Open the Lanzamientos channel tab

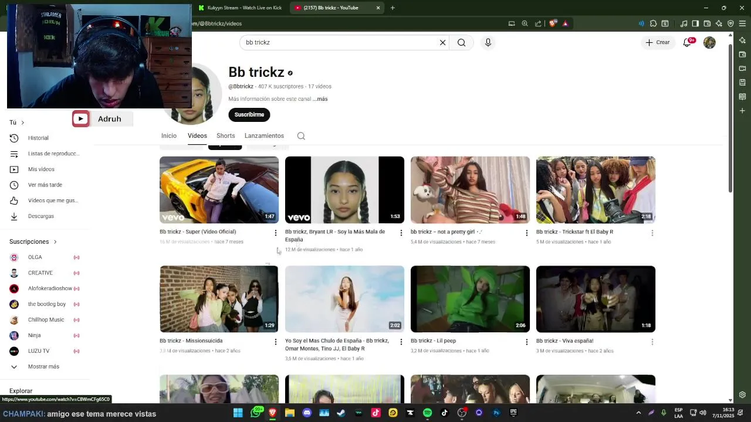click(264, 136)
